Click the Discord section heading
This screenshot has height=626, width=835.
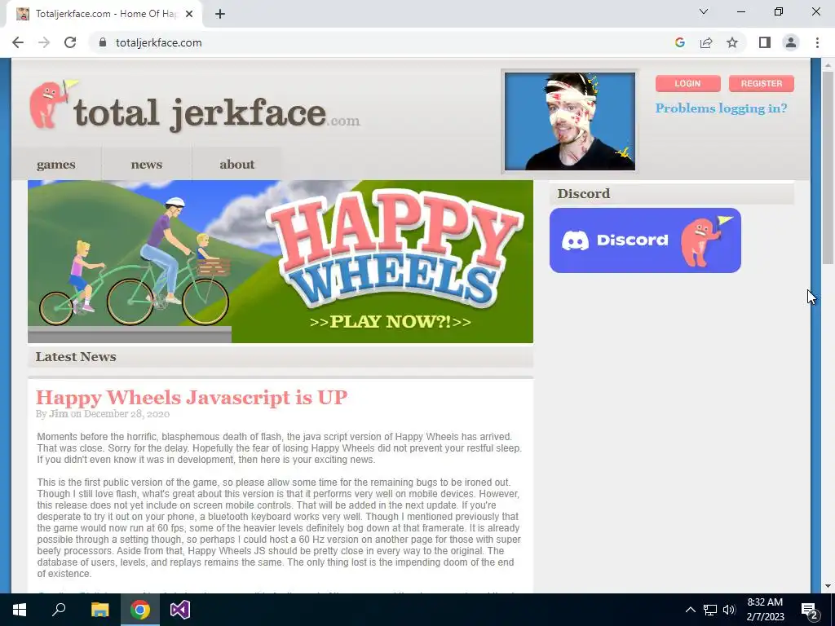pyautogui.click(x=584, y=193)
